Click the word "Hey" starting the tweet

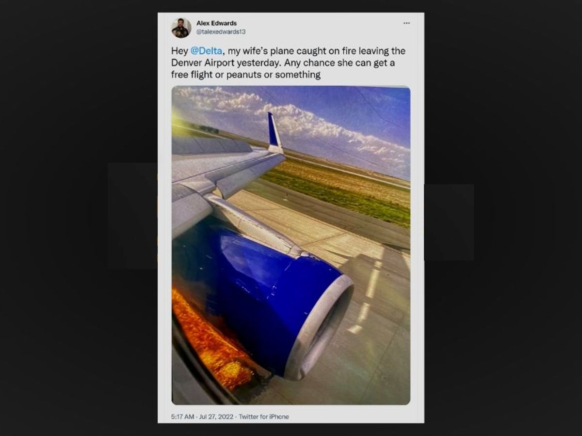179,51
